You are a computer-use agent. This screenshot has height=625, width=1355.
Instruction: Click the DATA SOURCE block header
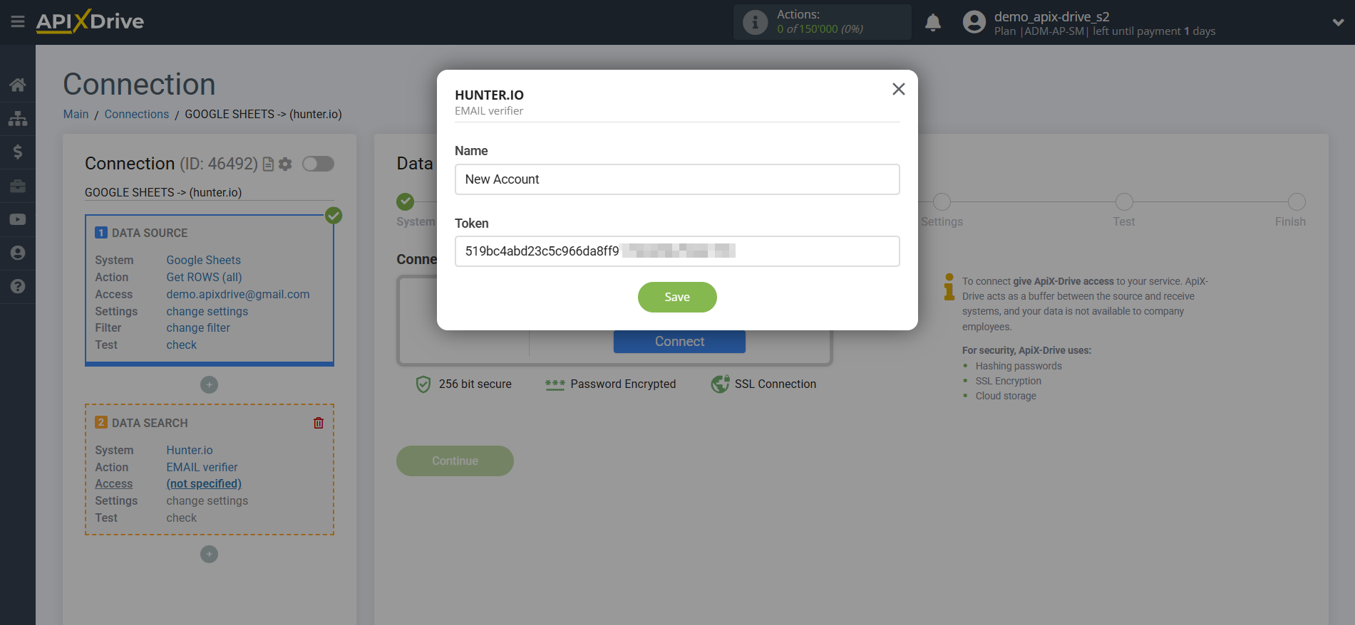point(150,233)
